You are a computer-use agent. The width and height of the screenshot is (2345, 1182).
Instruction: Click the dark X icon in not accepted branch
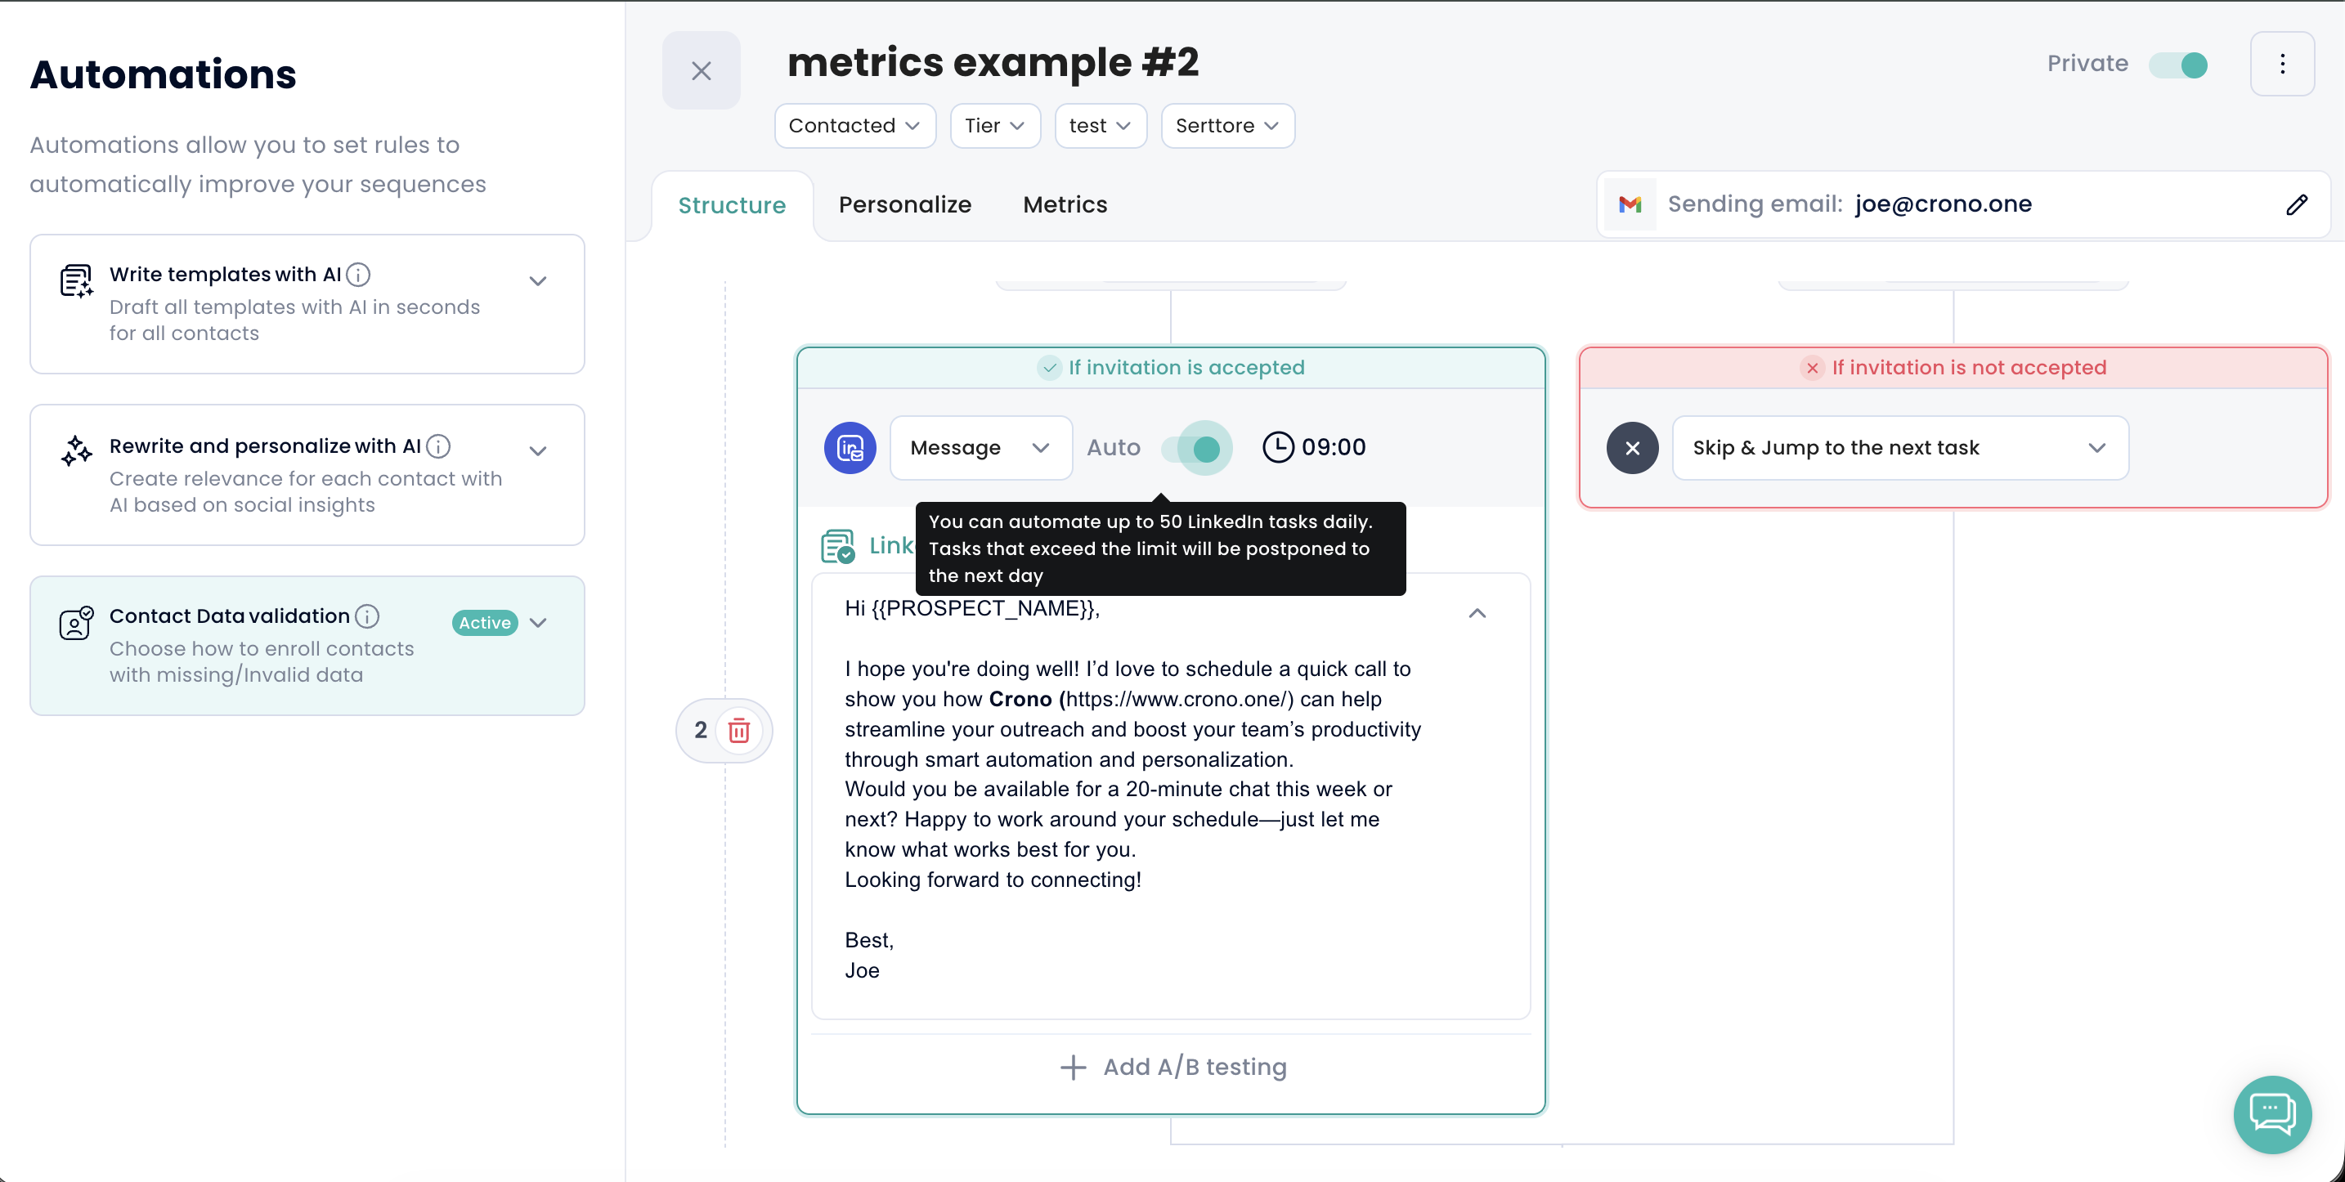(x=1631, y=448)
